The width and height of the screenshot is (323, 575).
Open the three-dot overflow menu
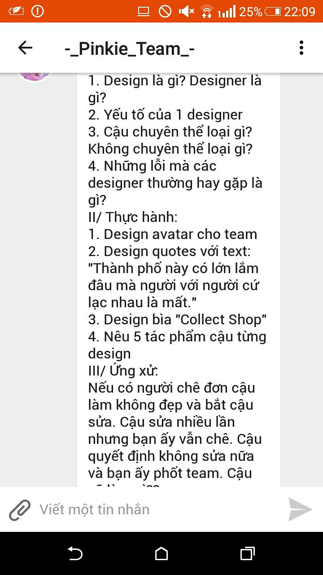click(301, 48)
